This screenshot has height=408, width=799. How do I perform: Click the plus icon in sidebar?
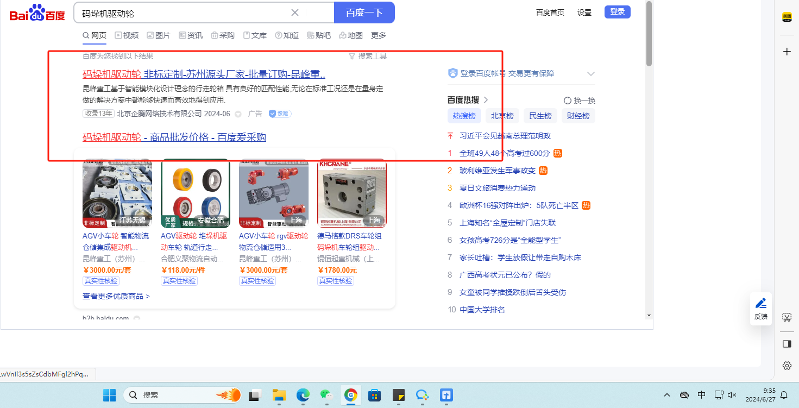click(x=787, y=52)
